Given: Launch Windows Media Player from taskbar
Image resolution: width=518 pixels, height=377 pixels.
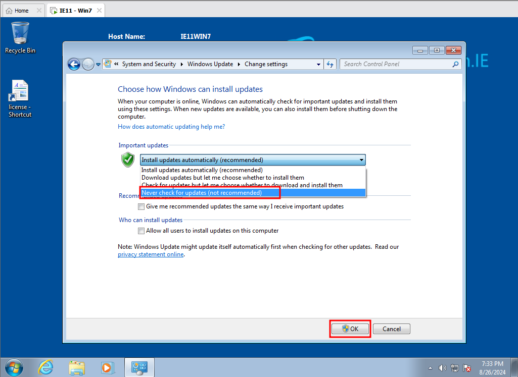Looking at the screenshot, I should coord(107,367).
